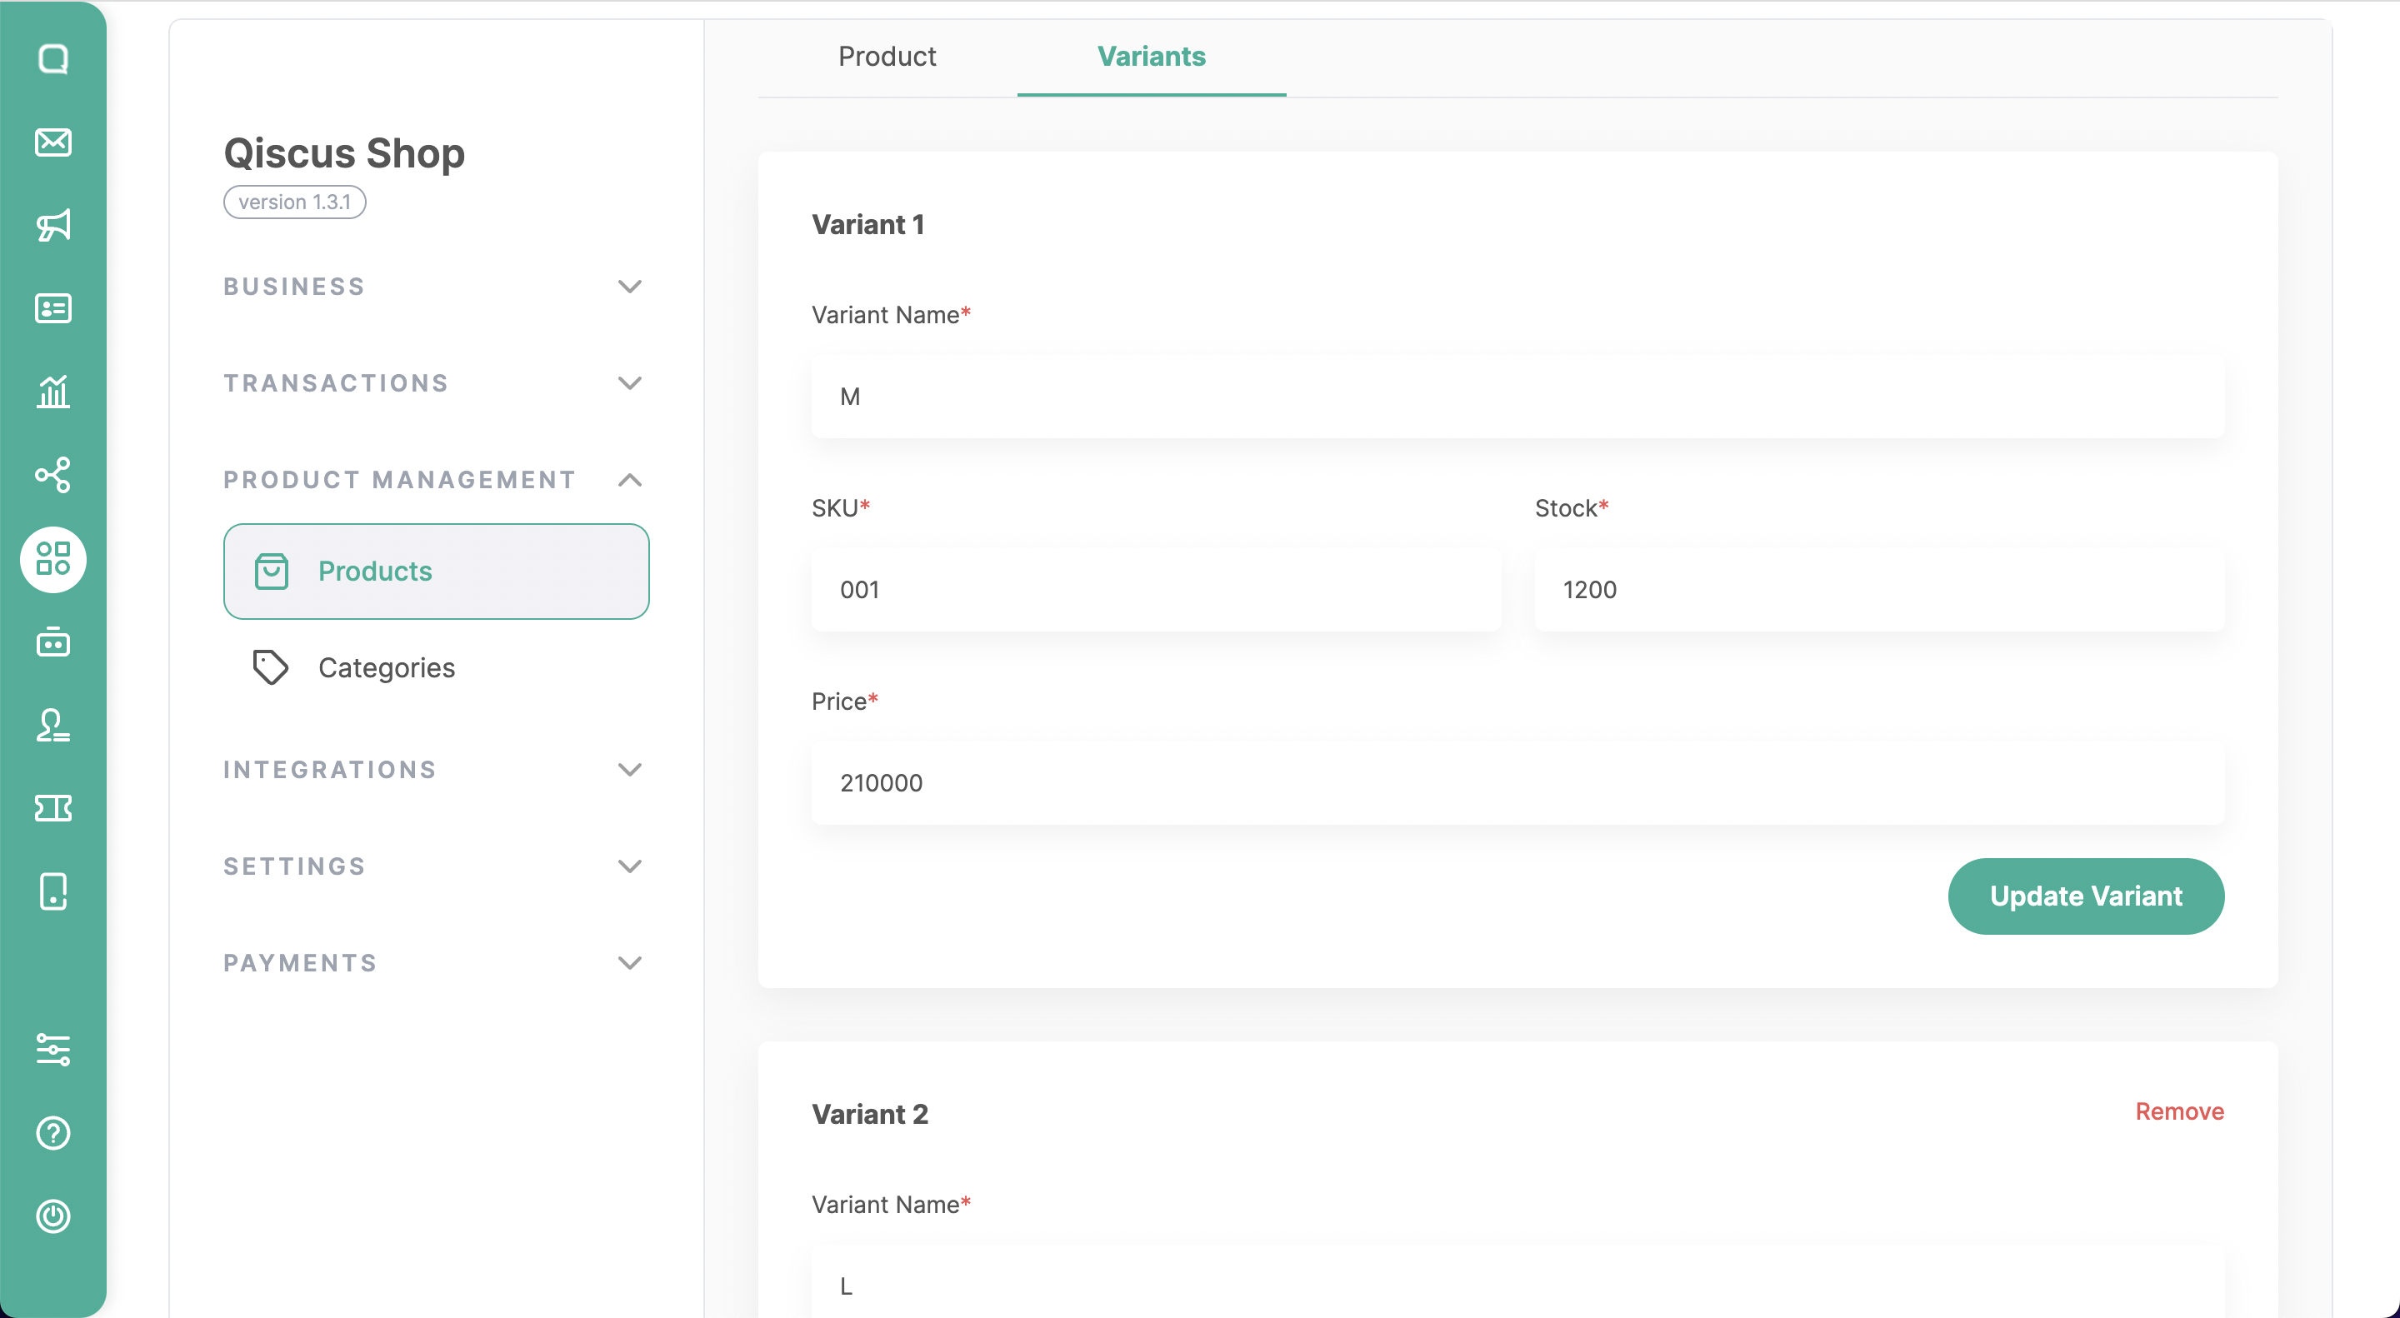Open the inbox envelope icon in sidebar

[53, 142]
